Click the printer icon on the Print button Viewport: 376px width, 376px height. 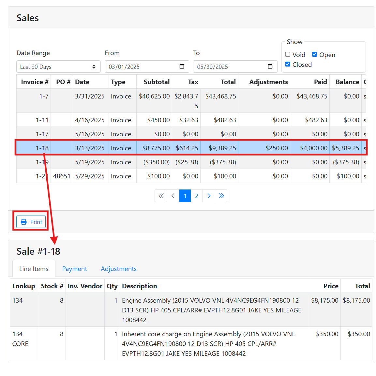[x=23, y=222]
